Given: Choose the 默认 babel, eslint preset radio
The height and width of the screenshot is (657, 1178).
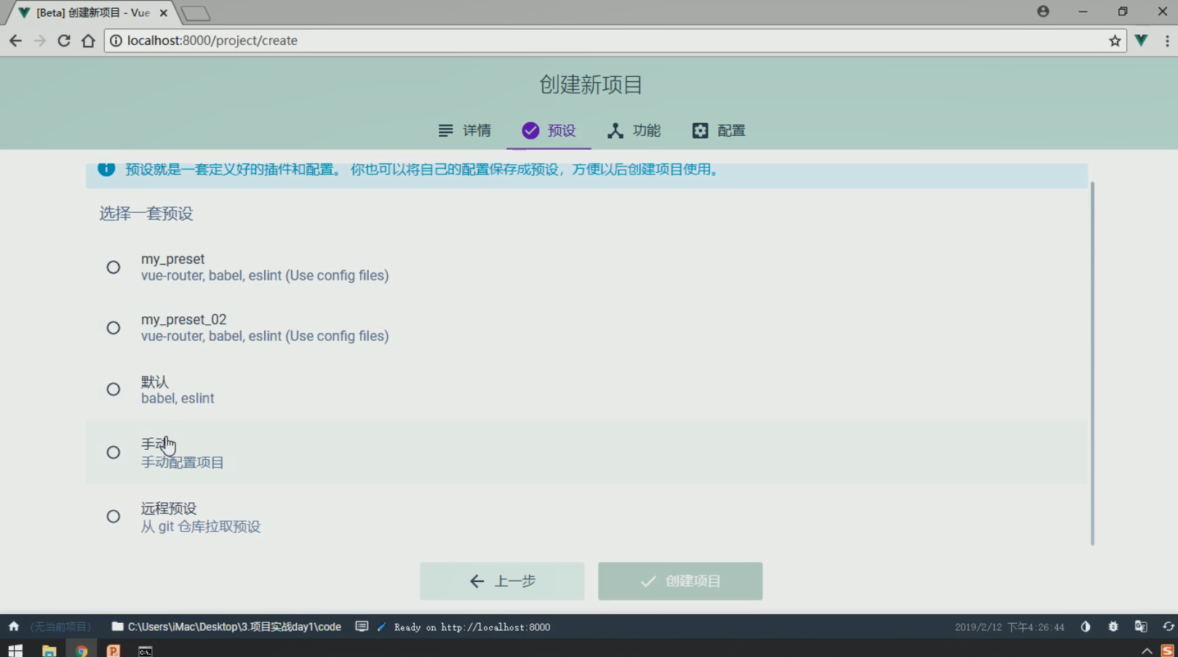Looking at the screenshot, I should pos(114,390).
